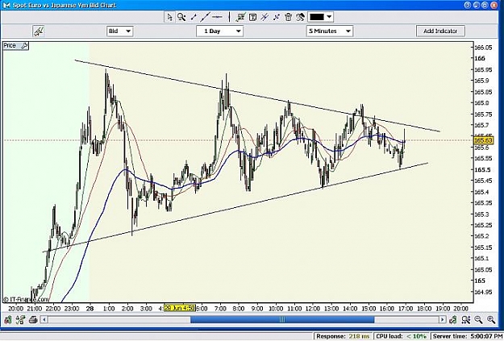This screenshot has height=341, width=504.
Task: Open the Bid price type dropdown
Action: point(119,31)
